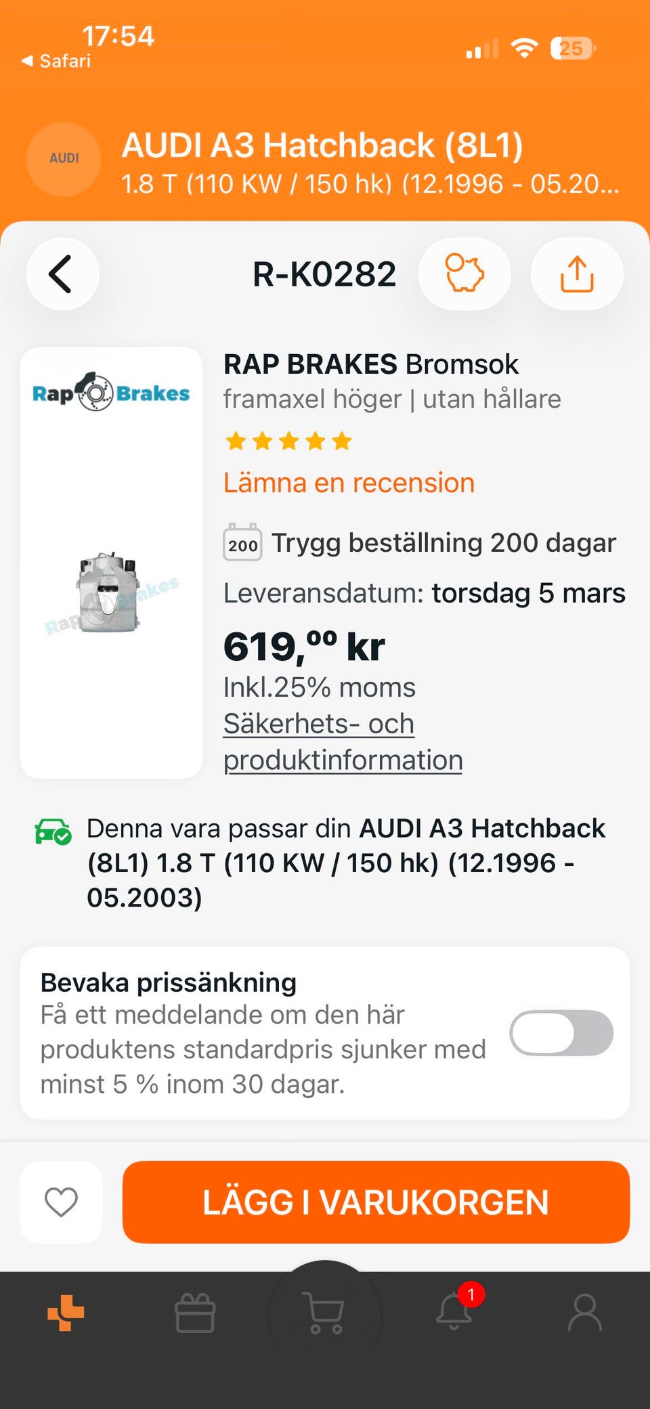Tap the back chevron button
650x1409 pixels.
[x=62, y=274]
